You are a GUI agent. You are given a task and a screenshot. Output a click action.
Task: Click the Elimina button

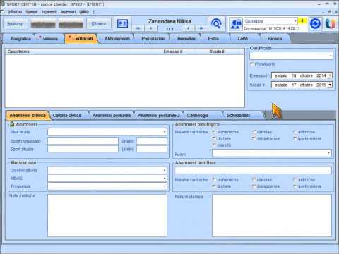point(99,24)
